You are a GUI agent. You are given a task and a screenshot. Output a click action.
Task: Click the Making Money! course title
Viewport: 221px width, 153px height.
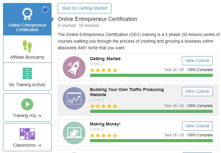click(105, 124)
